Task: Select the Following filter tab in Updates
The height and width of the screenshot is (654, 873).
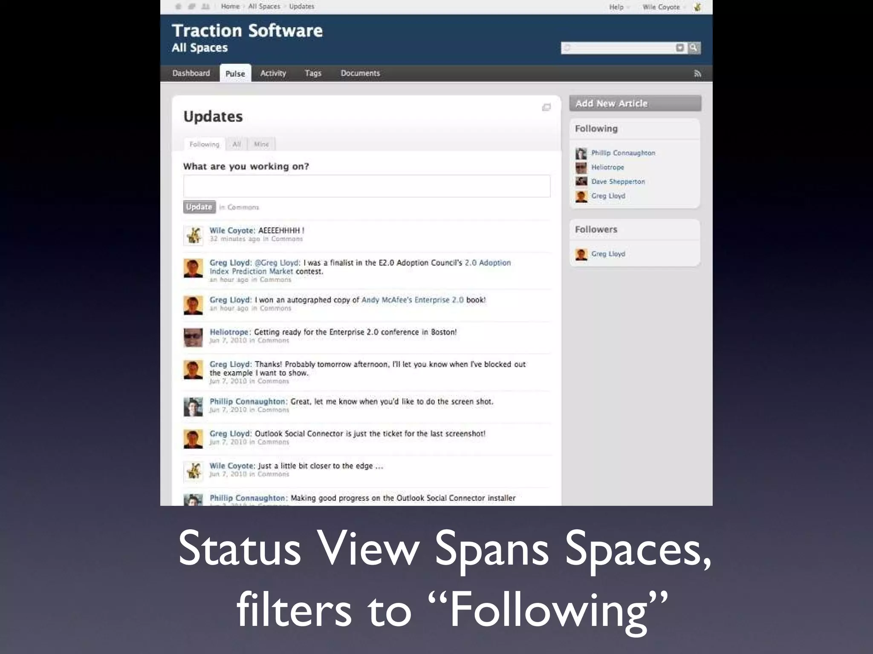Action: (205, 144)
